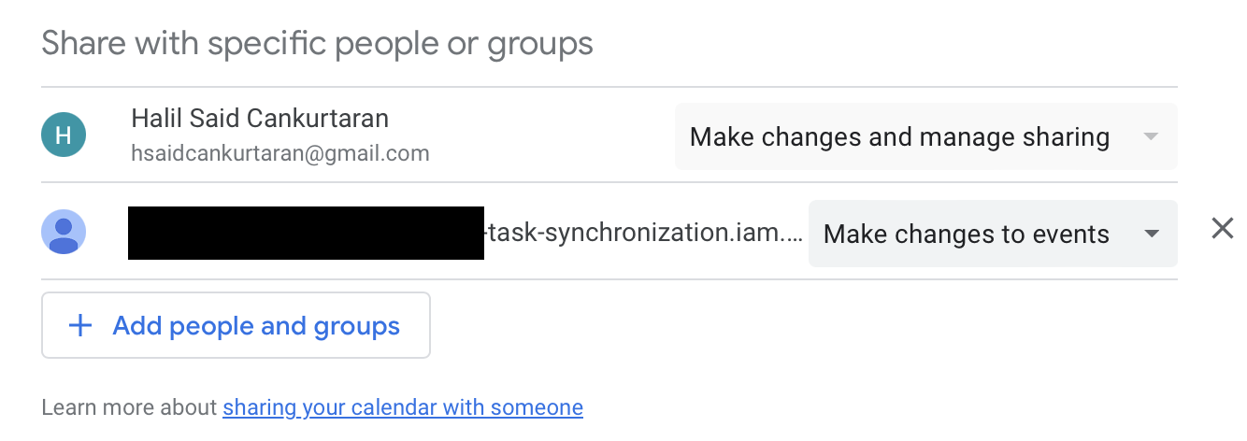The width and height of the screenshot is (1247, 441).
Task: Click the blue service account avatar icon
Action: [x=64, y=232]
